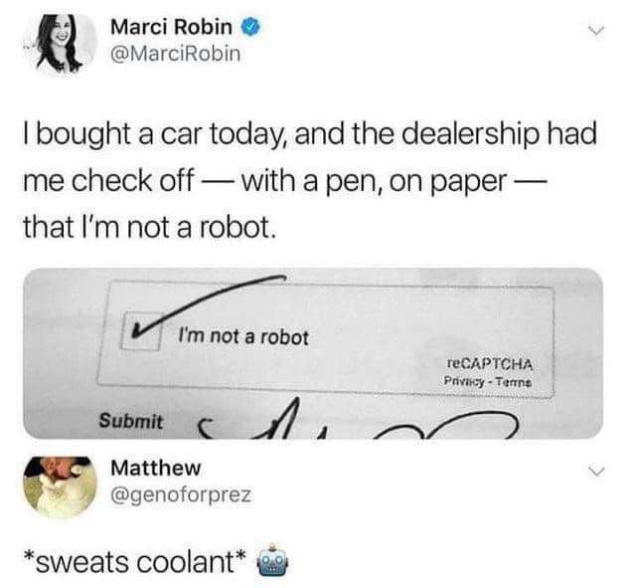Check the I'm not a robot box
The width and height of the screenshot is (636, 588).
tap(141, 330)
